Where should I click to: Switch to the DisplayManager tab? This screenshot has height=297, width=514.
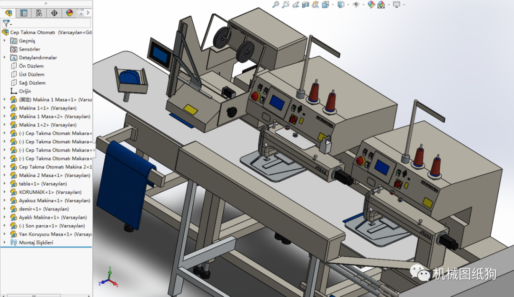[x=69, y=13]
